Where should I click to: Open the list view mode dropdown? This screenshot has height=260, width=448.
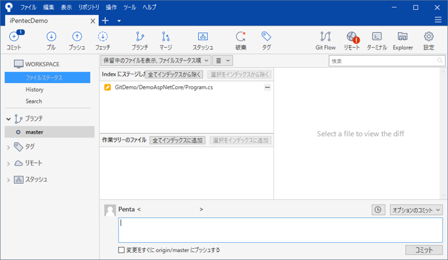click(223, 61)
